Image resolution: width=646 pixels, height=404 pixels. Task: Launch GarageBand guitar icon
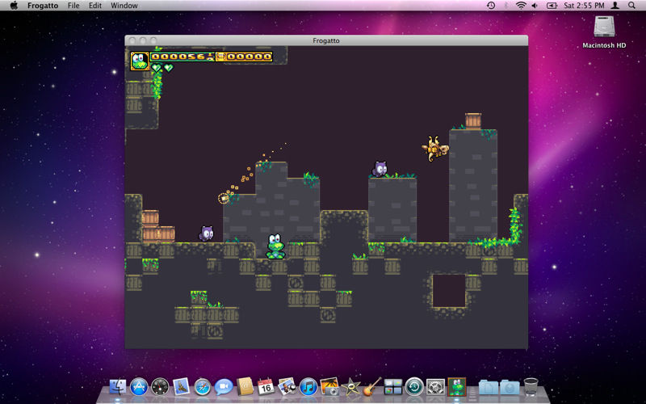coord(371,387)
